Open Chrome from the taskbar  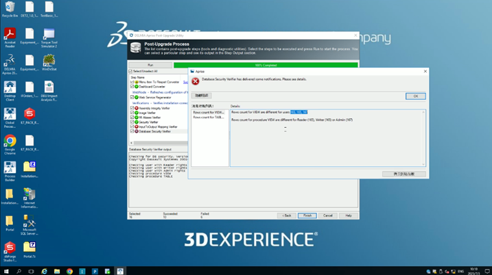click(70, 272)
